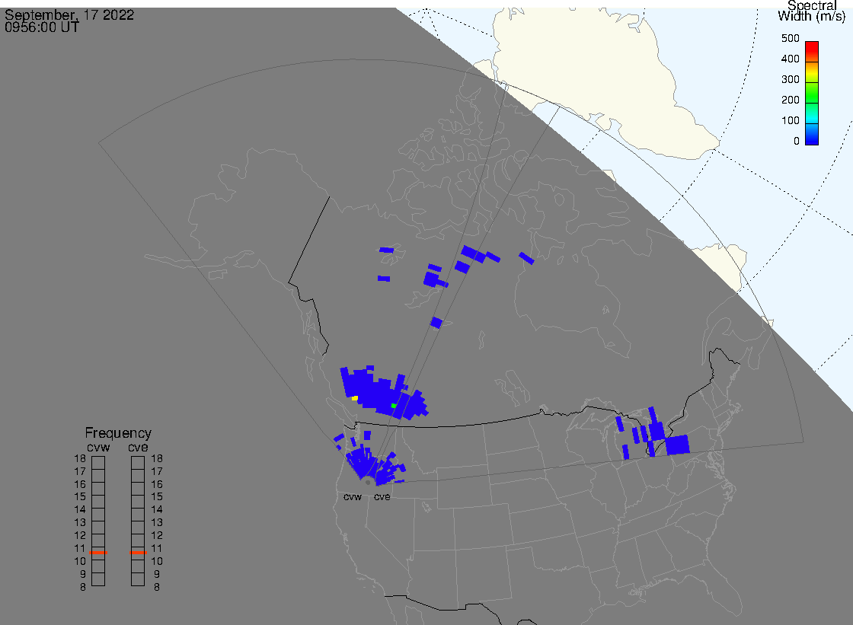Click the cve frequency column header
Viewport: 853px width, 625px height.
[138, 447]
